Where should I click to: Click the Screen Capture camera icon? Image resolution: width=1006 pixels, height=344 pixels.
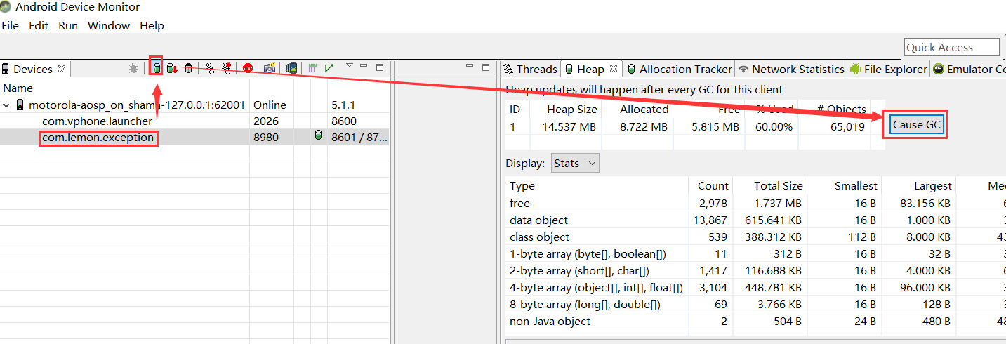tap(270, 68)
